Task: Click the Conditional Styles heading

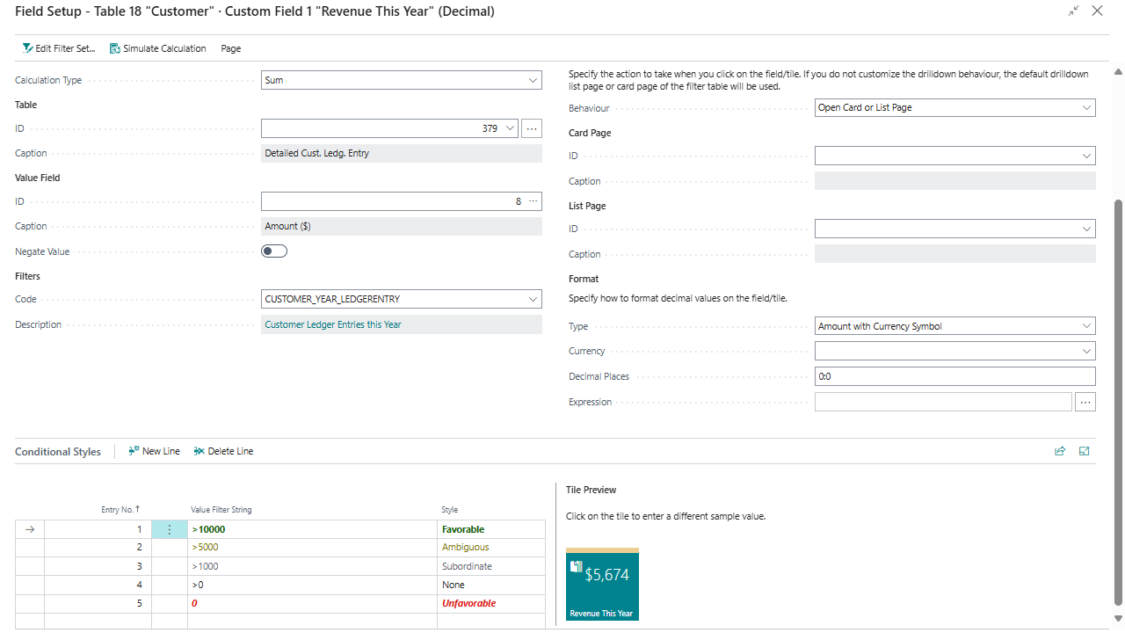Action: 58,452
